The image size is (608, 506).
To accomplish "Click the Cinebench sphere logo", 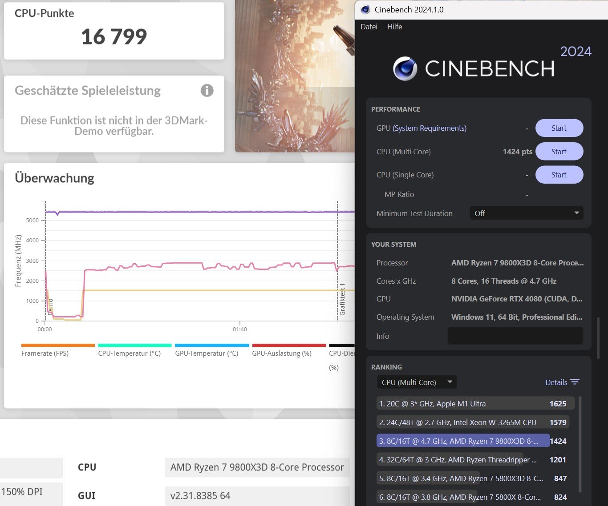I will 405,68.
